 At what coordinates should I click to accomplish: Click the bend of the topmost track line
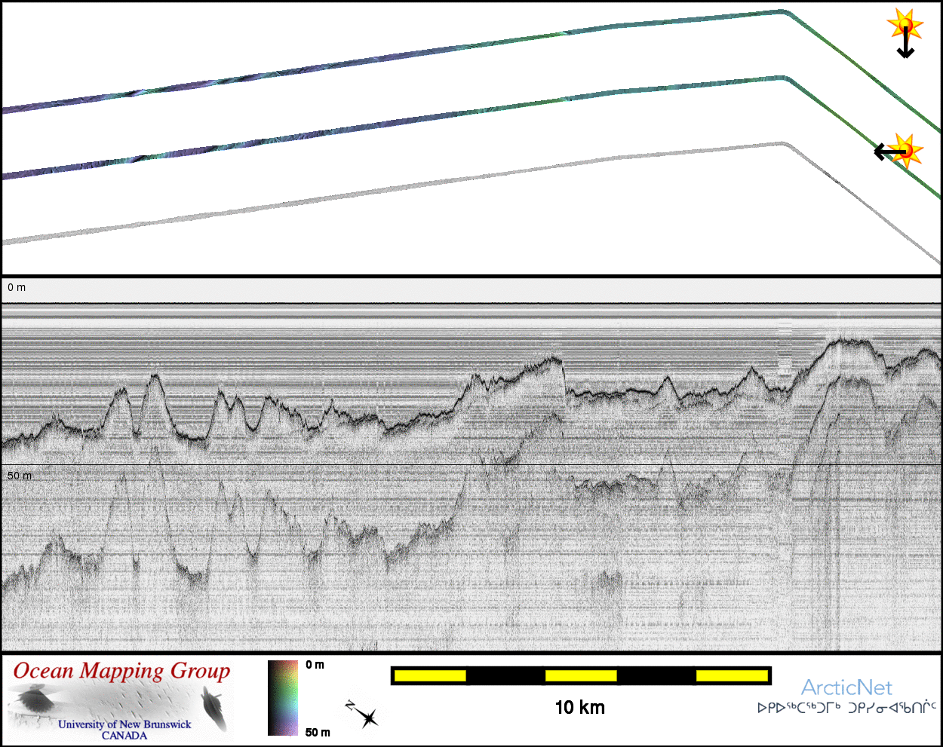pyautogui.click(x=785, y=12)
